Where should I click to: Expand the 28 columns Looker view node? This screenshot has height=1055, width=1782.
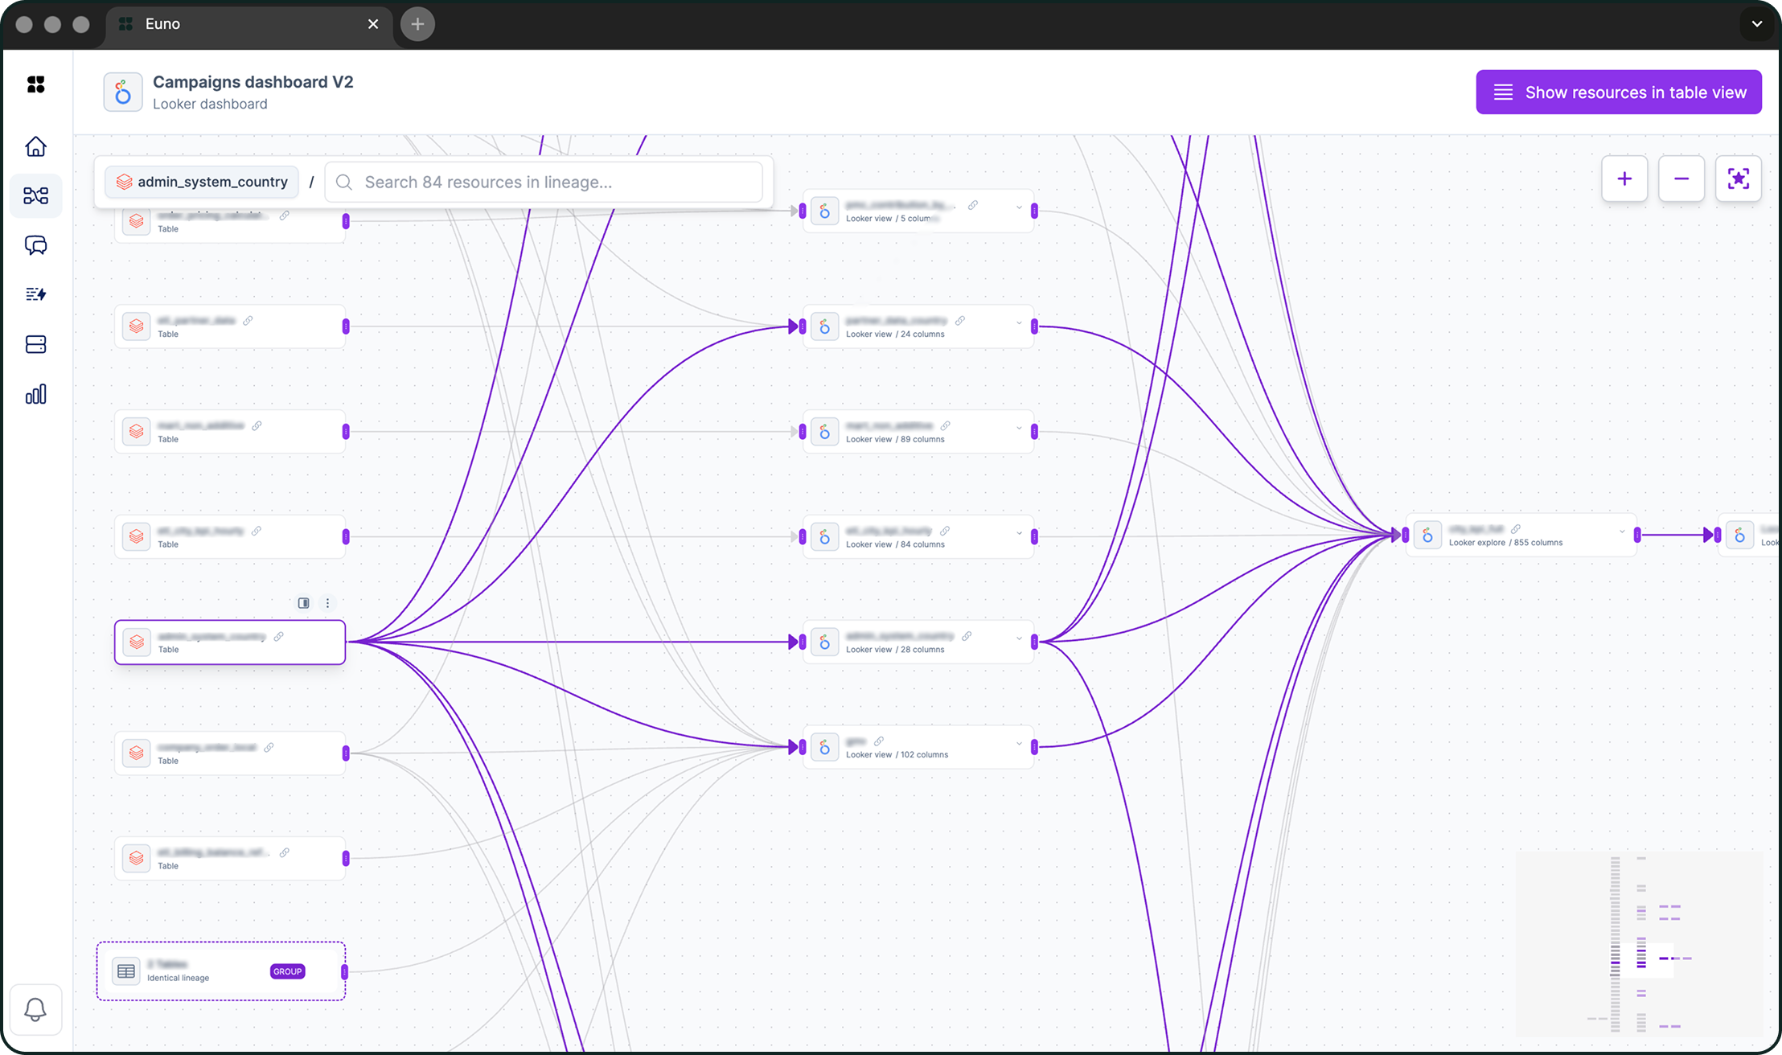[1019, 638]
